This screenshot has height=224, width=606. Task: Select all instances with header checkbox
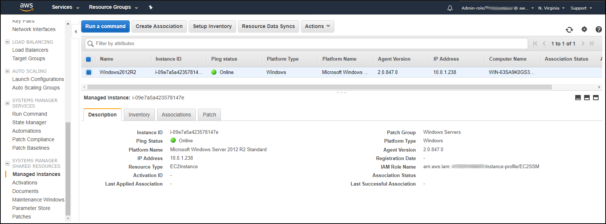point(89,59)
